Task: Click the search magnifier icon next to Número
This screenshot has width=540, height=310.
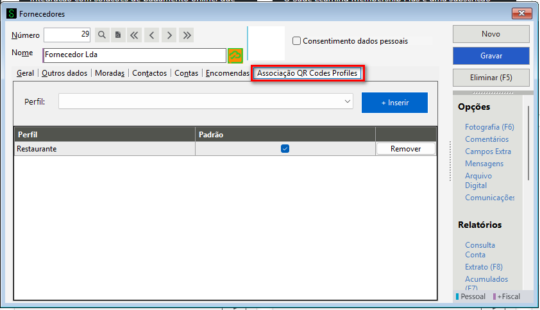Action: point(102,35)
